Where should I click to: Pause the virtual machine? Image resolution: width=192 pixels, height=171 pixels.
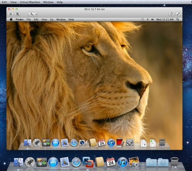point(11,14)
